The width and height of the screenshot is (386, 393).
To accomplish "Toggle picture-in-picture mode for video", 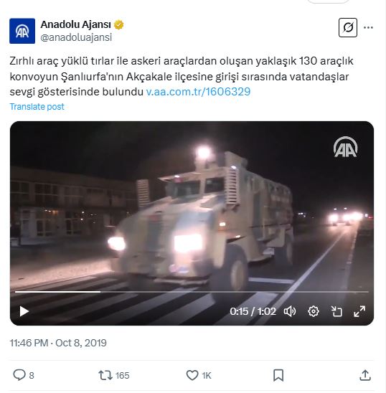I will click(x=336, y=311).
